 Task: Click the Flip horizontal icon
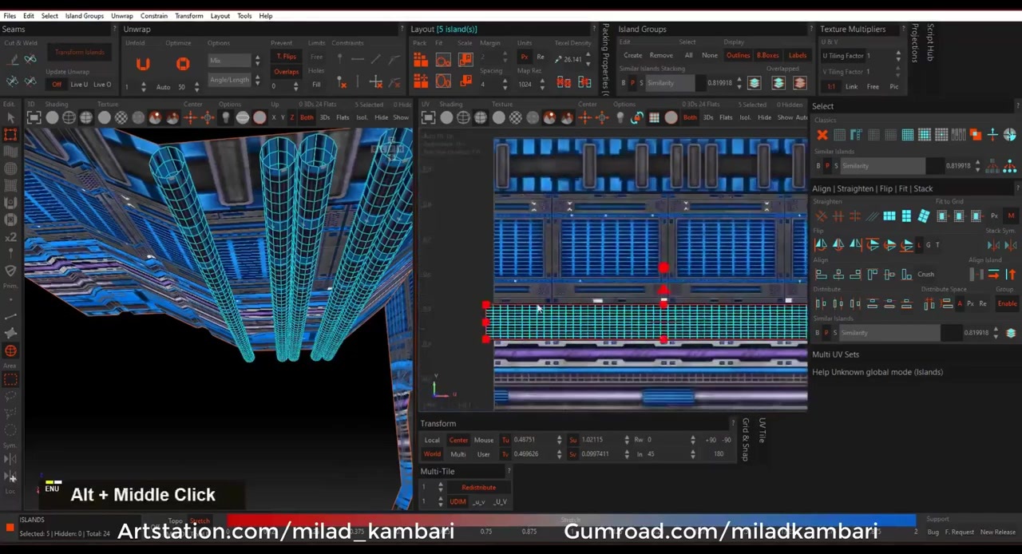pyautogui.click(x=821, y=245)
